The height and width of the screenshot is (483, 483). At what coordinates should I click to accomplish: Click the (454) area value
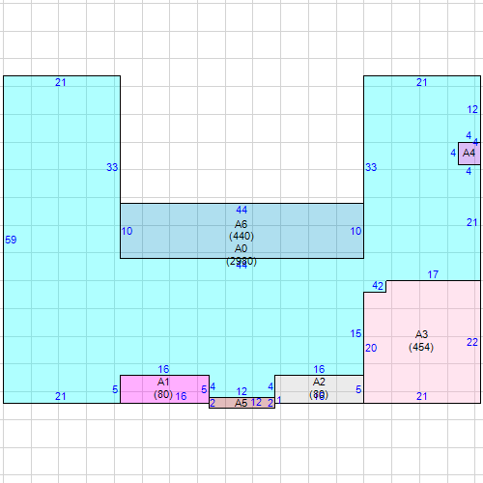(x=421, y=347)
